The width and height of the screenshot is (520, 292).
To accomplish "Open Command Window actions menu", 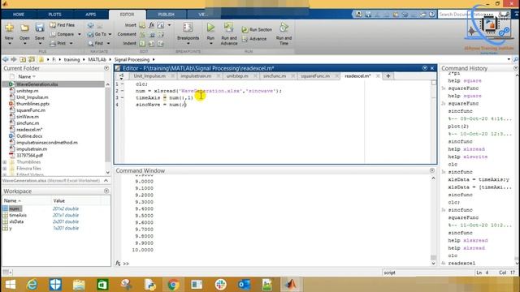I will [431, 170].
